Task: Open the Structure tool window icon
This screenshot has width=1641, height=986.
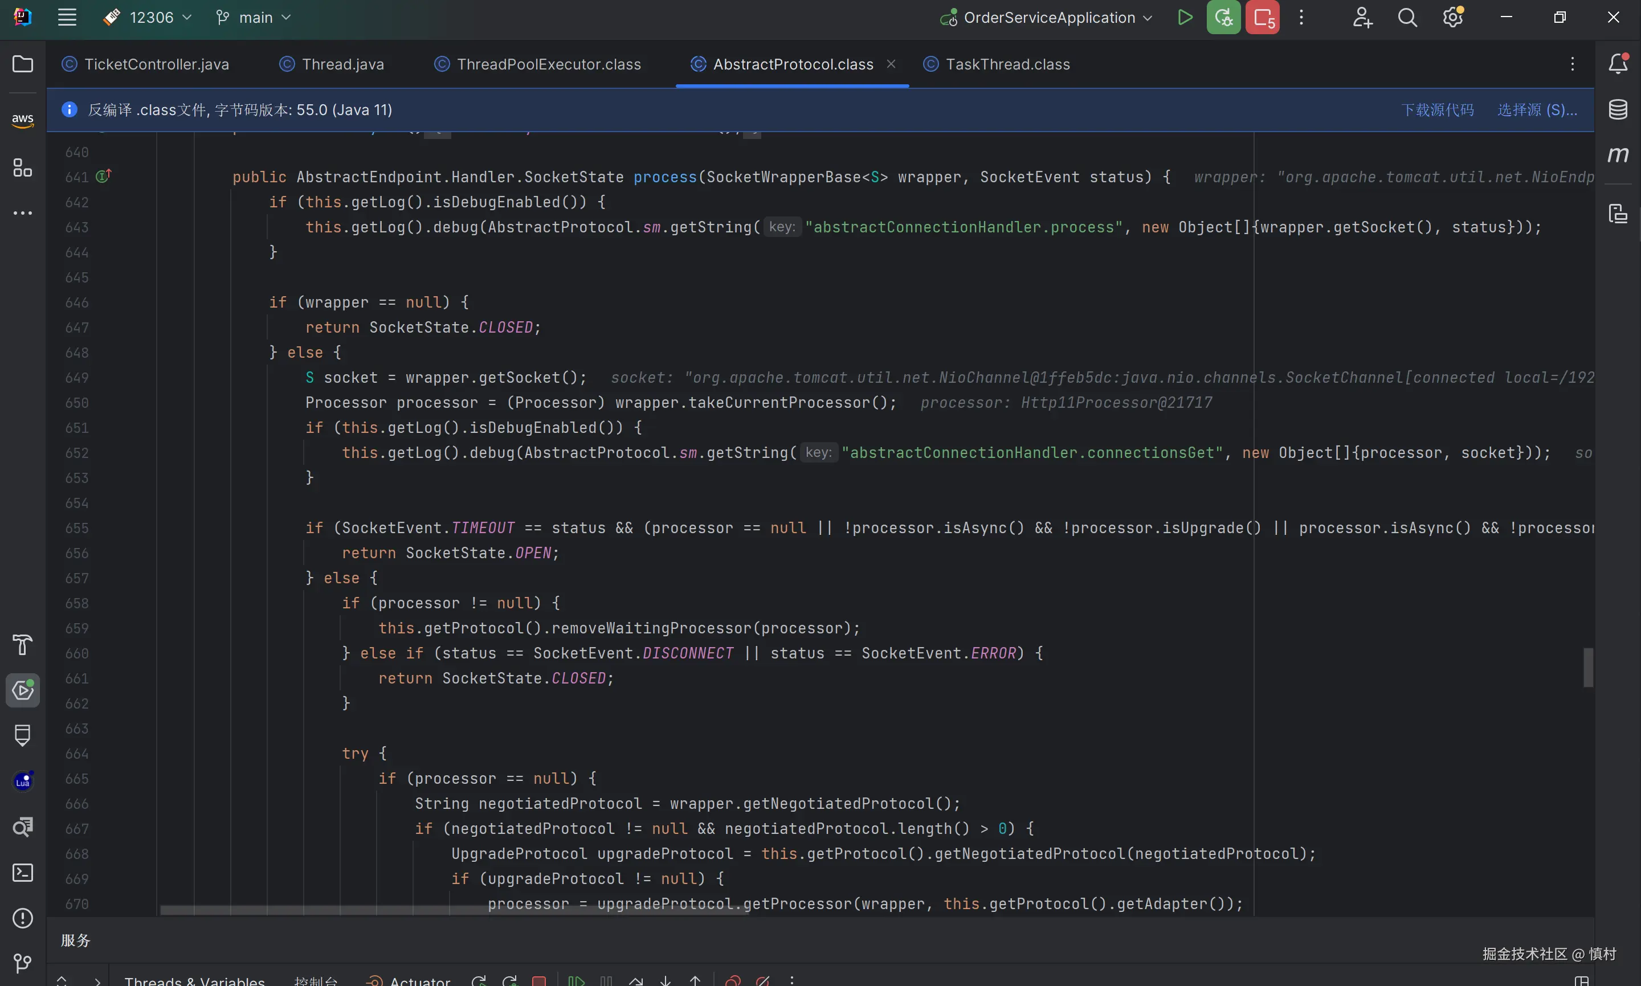Action: point(23,167)
